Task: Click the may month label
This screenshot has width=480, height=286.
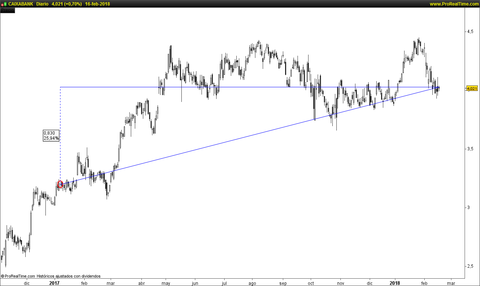Action: (x=166, y=283)
